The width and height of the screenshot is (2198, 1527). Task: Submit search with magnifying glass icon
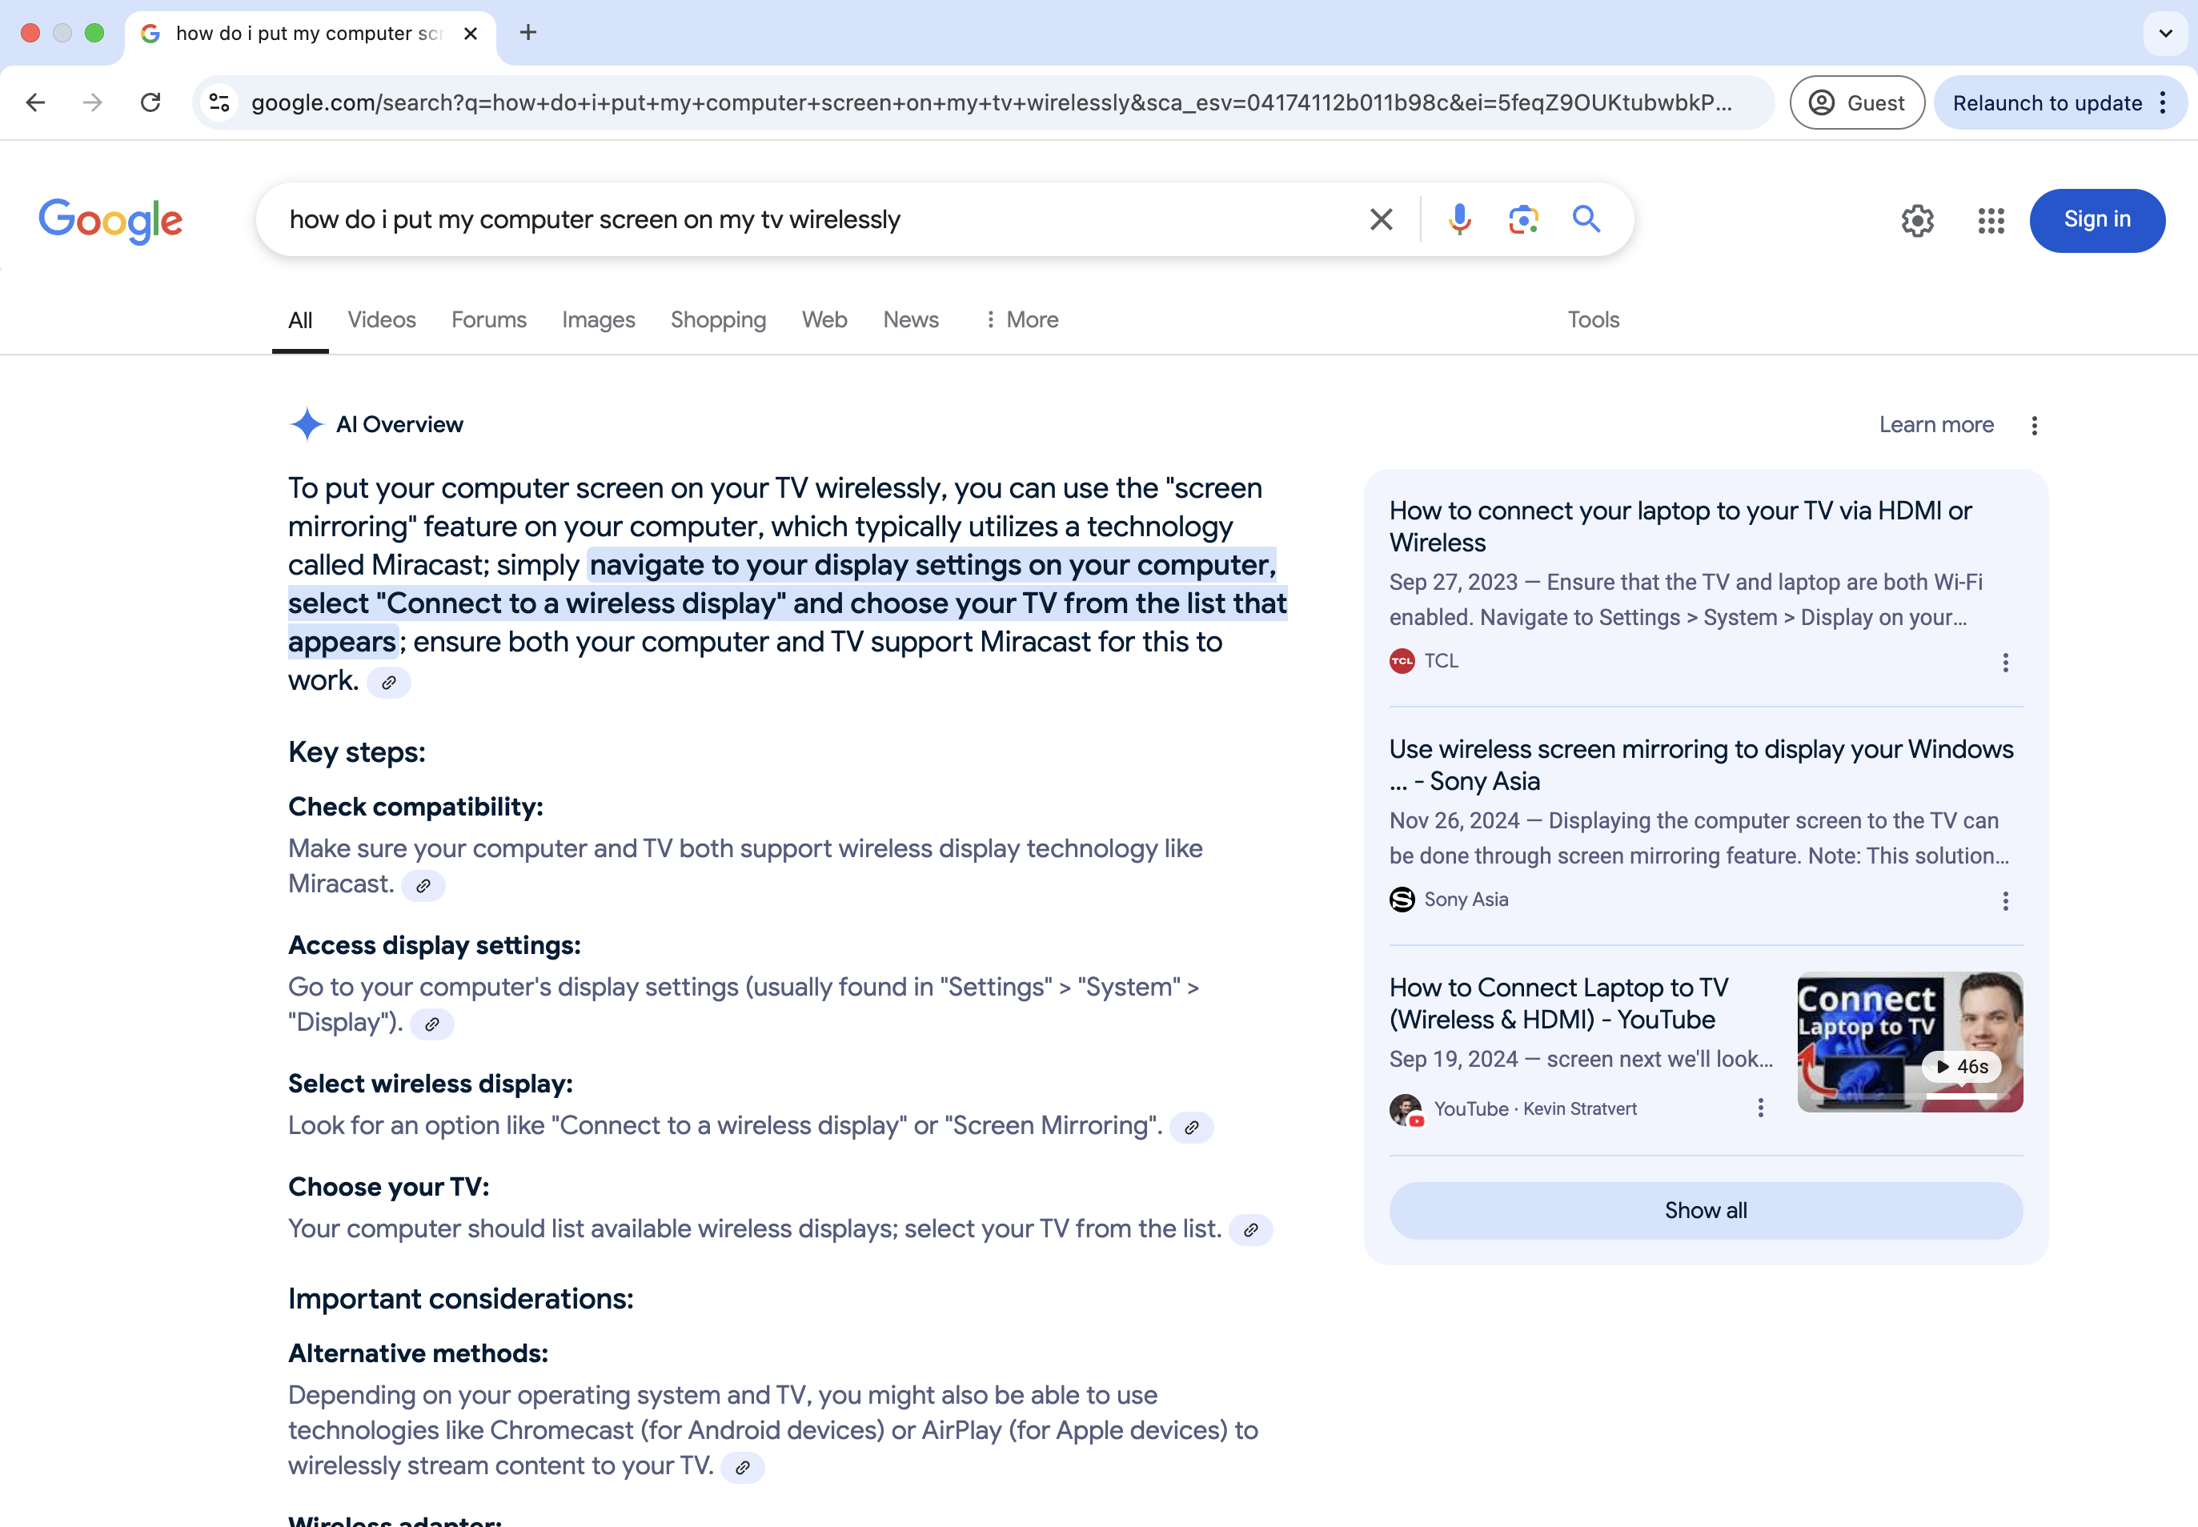(1586, 219)
